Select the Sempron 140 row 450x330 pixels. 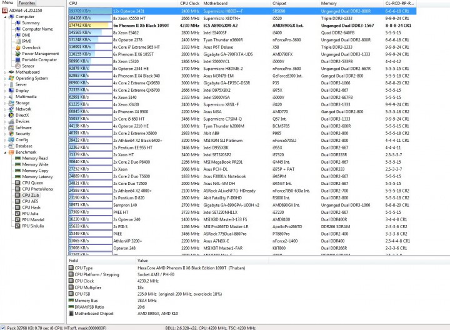coord(242,205)
